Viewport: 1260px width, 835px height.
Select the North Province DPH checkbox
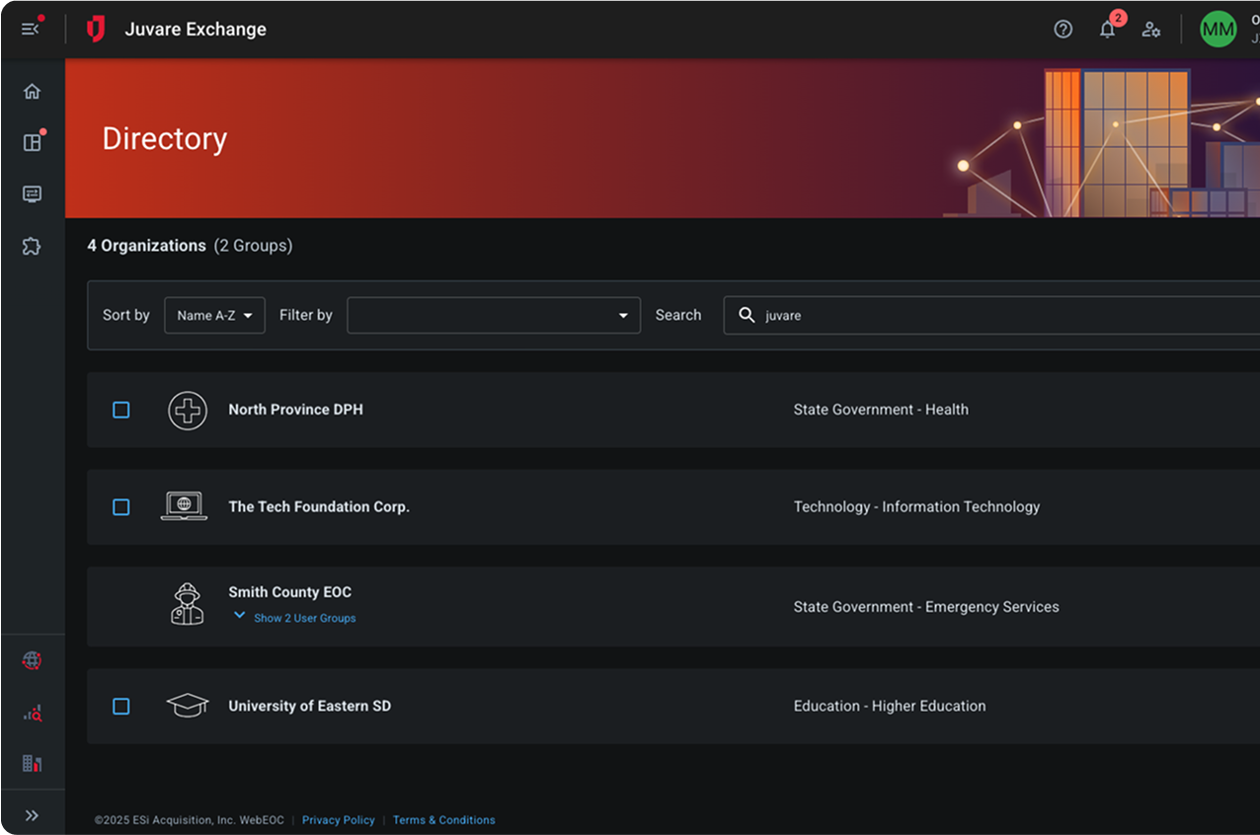121,410
